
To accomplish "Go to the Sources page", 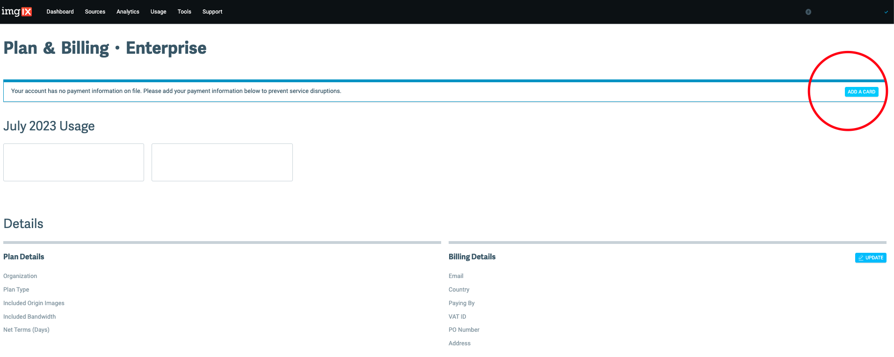I will [x=95, y=12].
